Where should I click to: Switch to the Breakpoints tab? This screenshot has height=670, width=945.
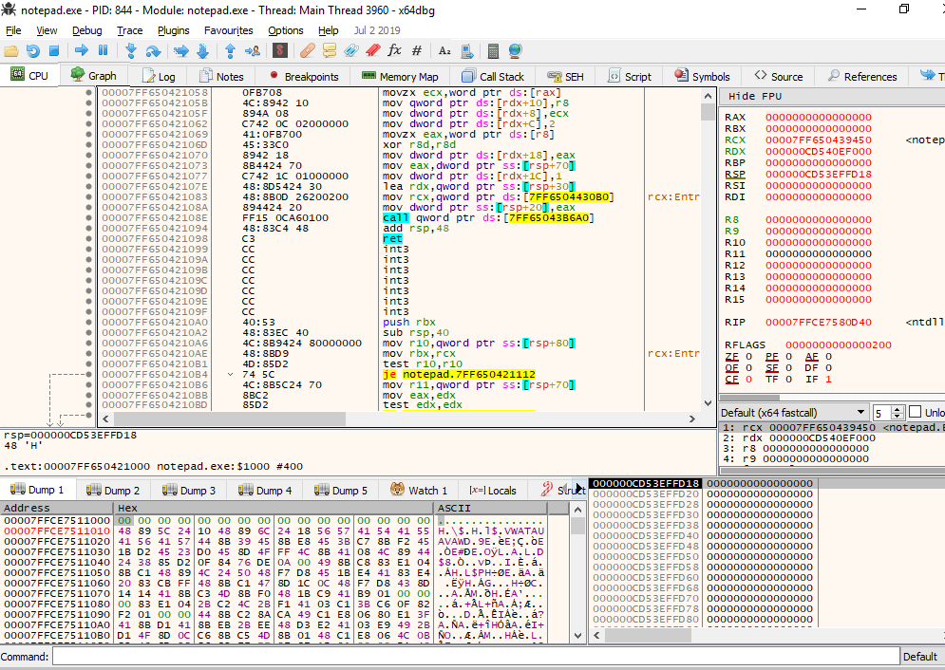[x=305, y=77]
